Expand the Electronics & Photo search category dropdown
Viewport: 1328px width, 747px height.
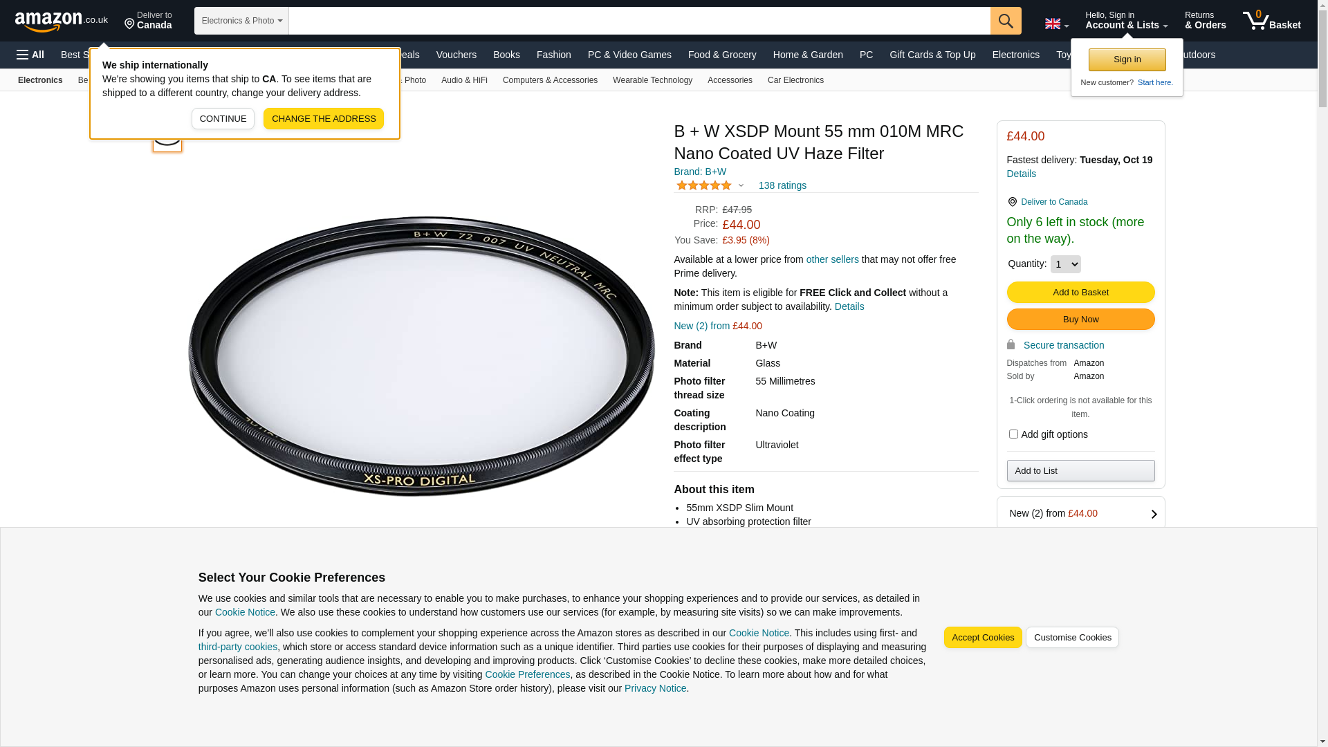click(x=241, y=21)
